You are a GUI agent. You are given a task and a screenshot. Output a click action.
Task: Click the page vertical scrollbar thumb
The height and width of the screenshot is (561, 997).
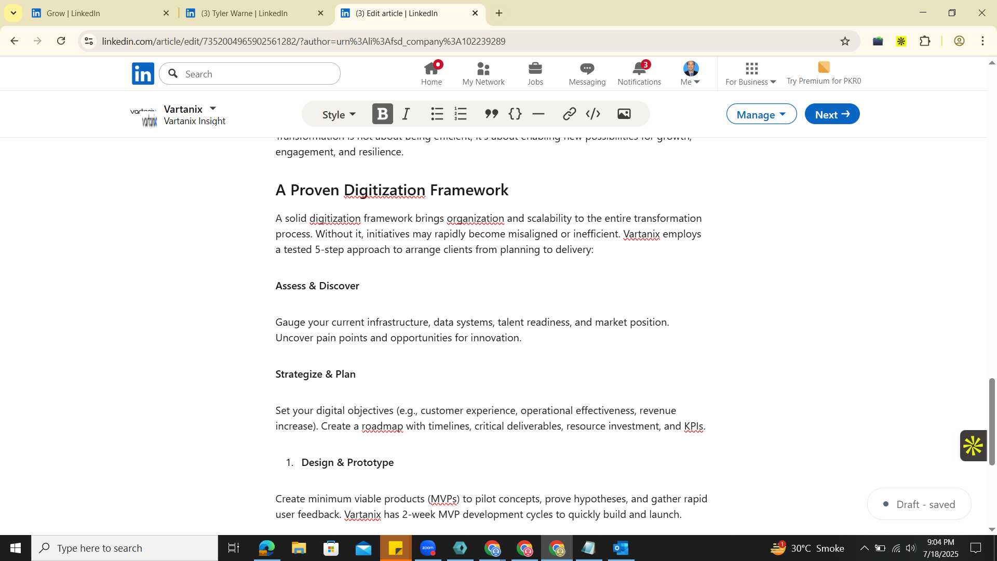click(x=991, y=422)
